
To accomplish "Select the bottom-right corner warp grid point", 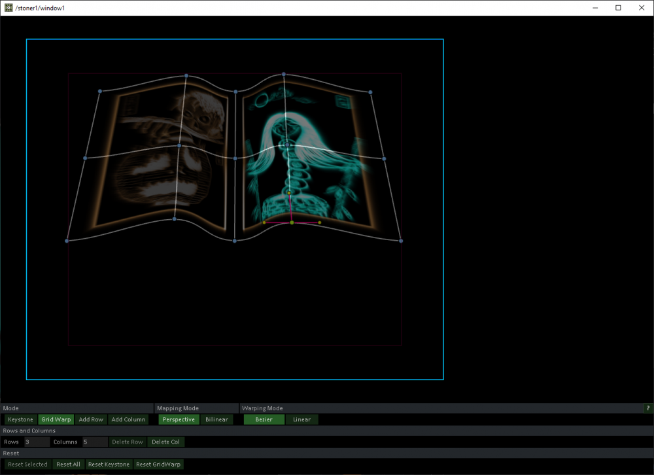I will click(401, 241).
